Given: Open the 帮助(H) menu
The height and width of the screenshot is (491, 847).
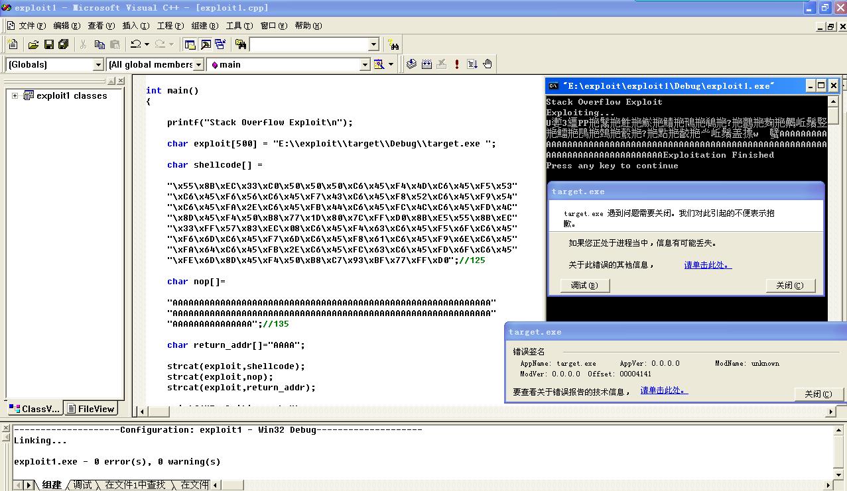Looking at the screenshot, I should (x=308, y=26).
